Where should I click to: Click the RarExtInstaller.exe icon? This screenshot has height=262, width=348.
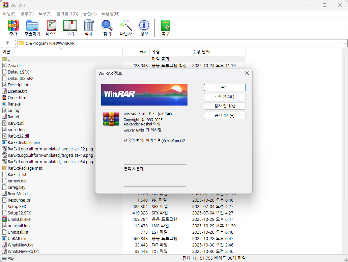pos(4,142)
